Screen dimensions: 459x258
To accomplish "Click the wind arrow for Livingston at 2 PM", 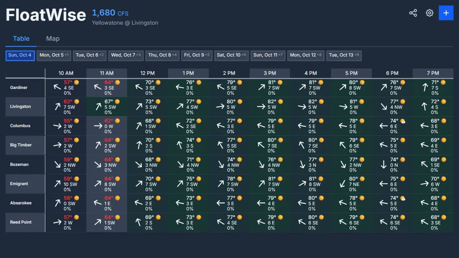I will point(221,106).
